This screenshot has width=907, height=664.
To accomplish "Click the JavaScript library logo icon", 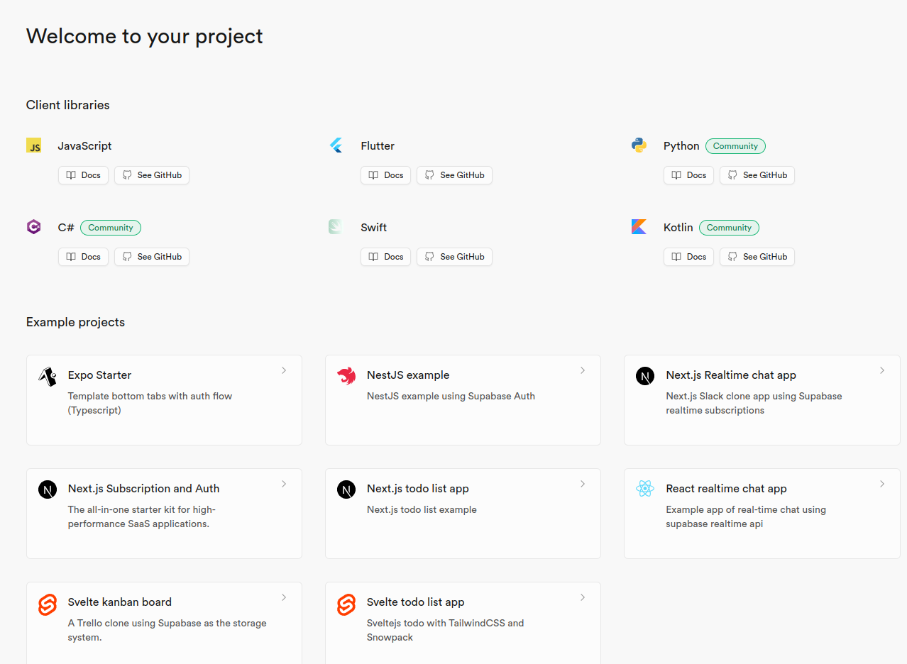I will [33, 145].
